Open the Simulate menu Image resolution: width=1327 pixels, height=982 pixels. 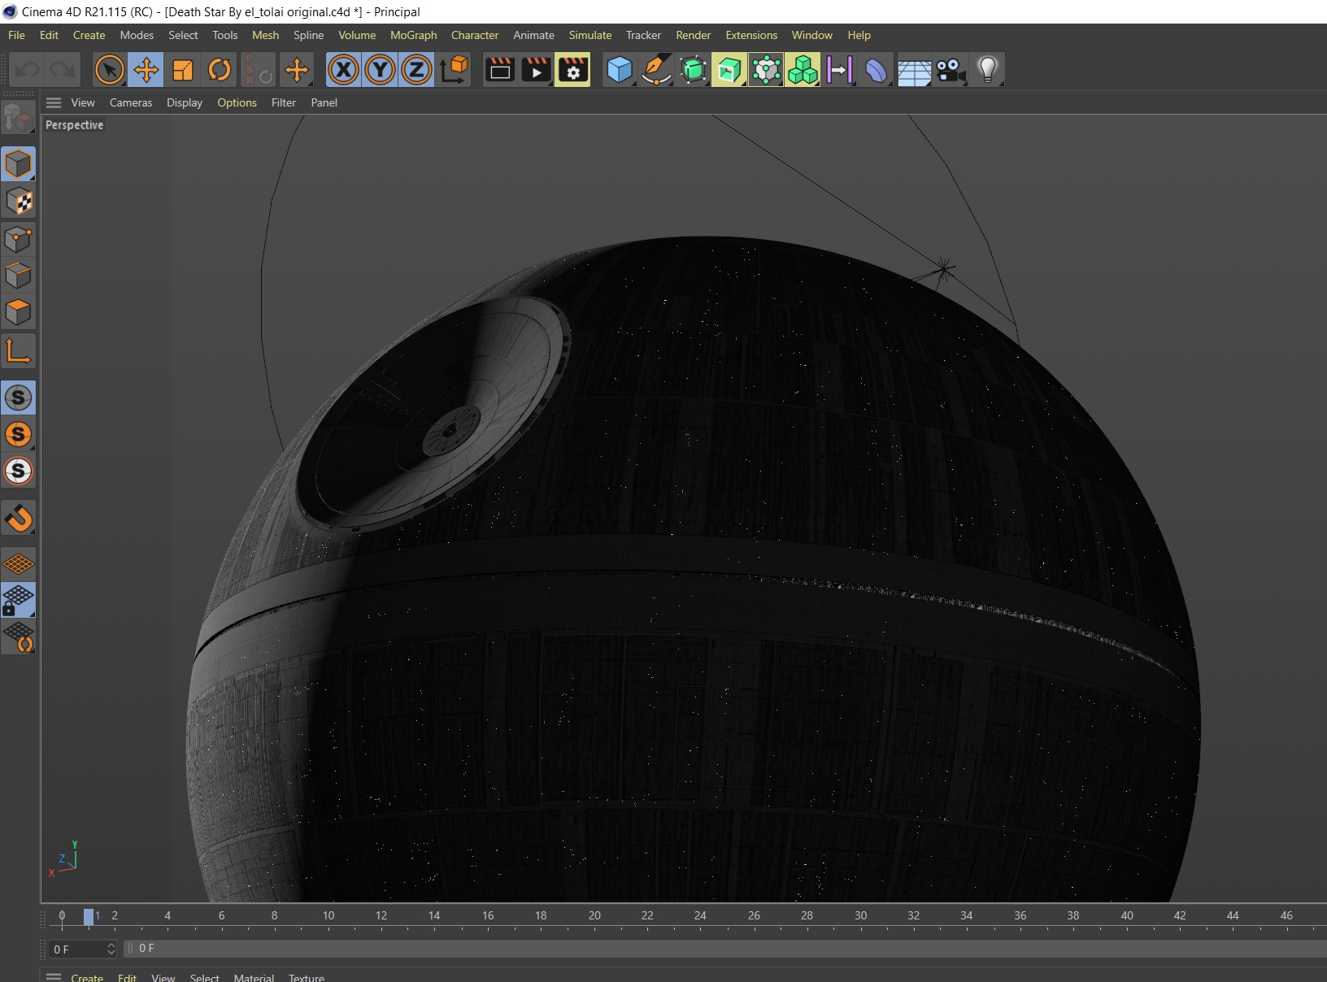point(590,35)
